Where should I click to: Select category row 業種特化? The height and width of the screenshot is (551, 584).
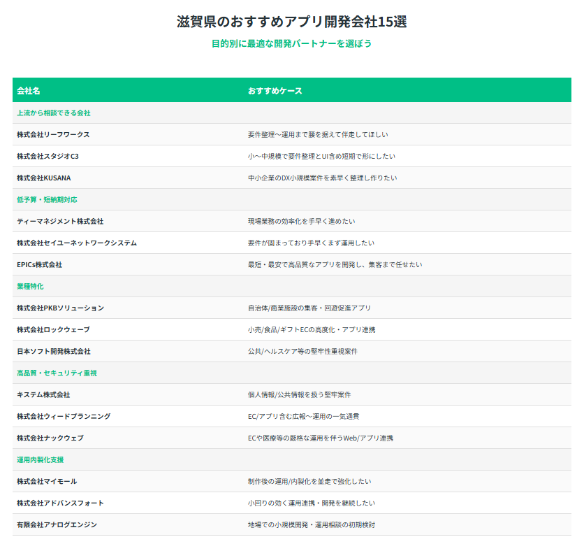[291, 286]
